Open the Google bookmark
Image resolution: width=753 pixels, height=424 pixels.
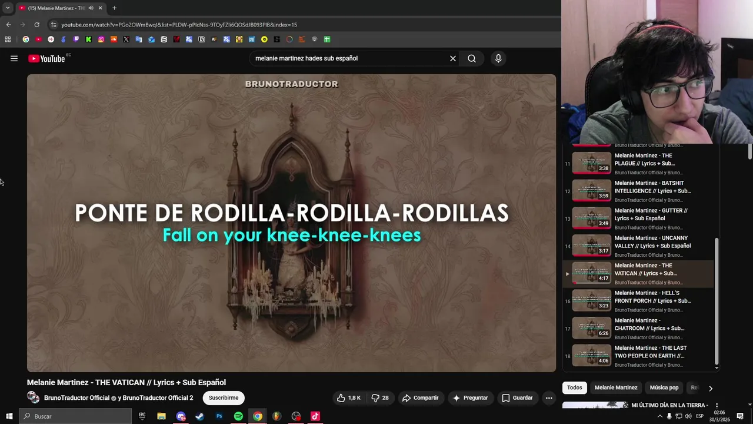(26, 39)
